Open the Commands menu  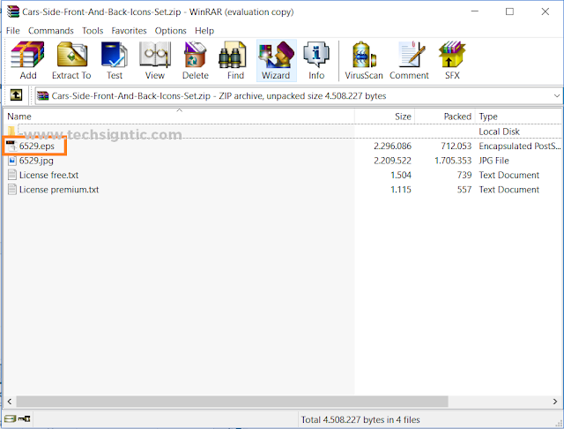(51, 31)
